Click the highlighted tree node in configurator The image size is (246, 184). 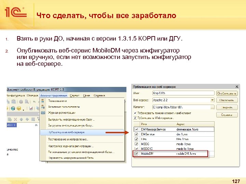[12, 125]
